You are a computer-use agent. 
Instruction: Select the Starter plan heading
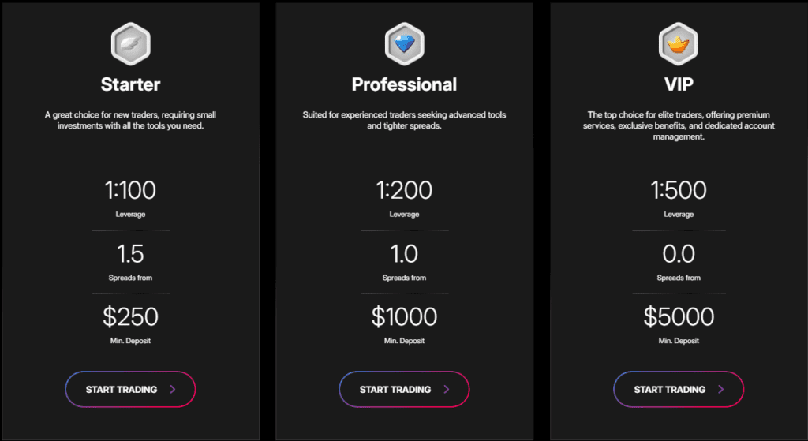(130, 84)
